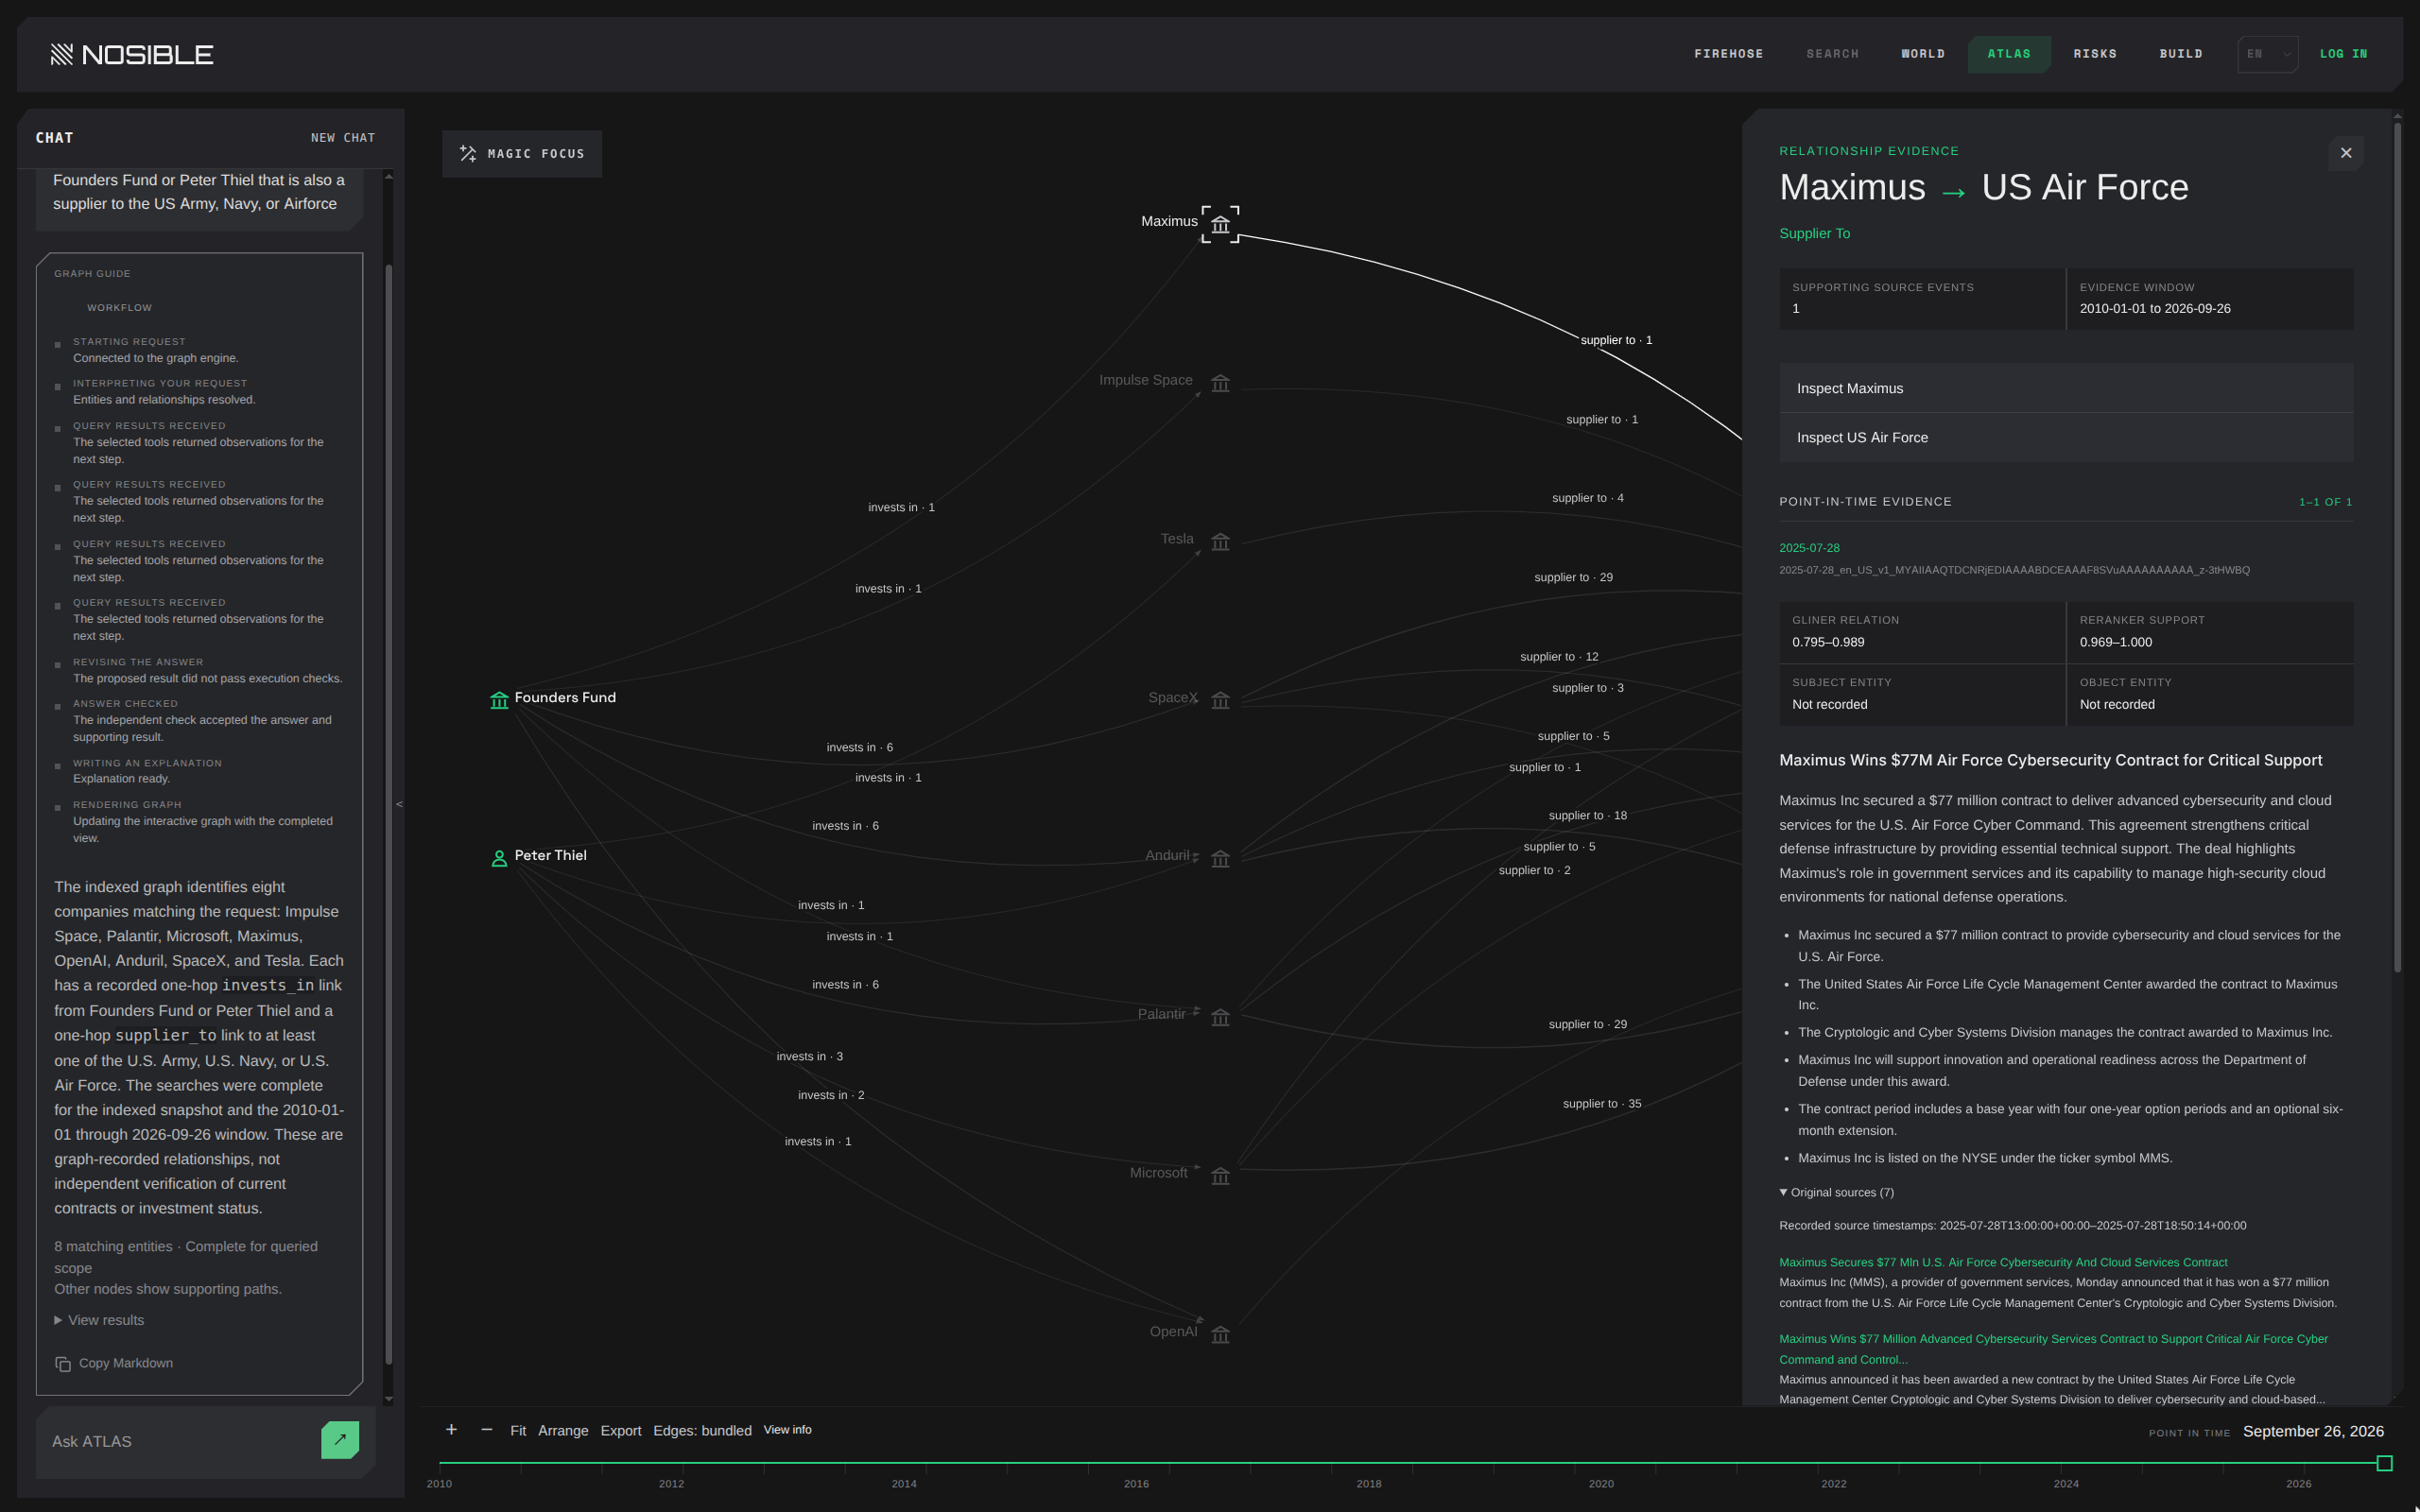
Task: Click the Magic Focus wand button
Action: point(522,153)
